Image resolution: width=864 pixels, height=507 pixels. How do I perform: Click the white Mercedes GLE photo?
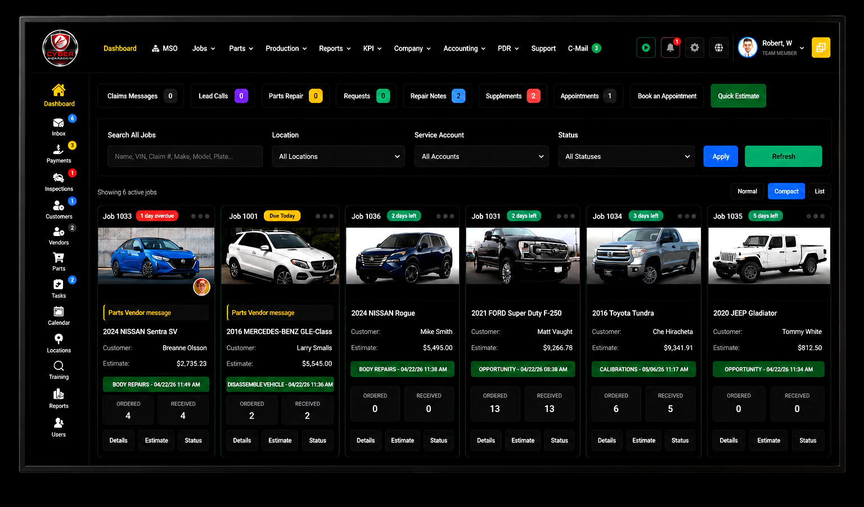pyautogui.click(x=280, y=256)
